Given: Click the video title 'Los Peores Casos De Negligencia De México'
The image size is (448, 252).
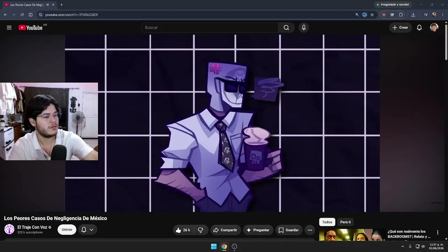Looking at the screenshot, I should (56, 218).
